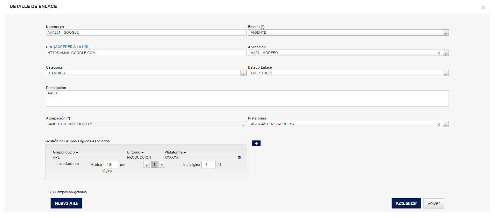Viewport: 495px width, 218px height.
Task: Open the Estado dropdown showing VIGENTE
Action: click(x=348, y=33)
